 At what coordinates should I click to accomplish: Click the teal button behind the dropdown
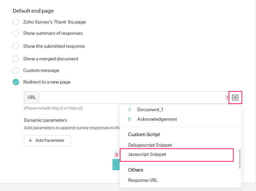116,165
